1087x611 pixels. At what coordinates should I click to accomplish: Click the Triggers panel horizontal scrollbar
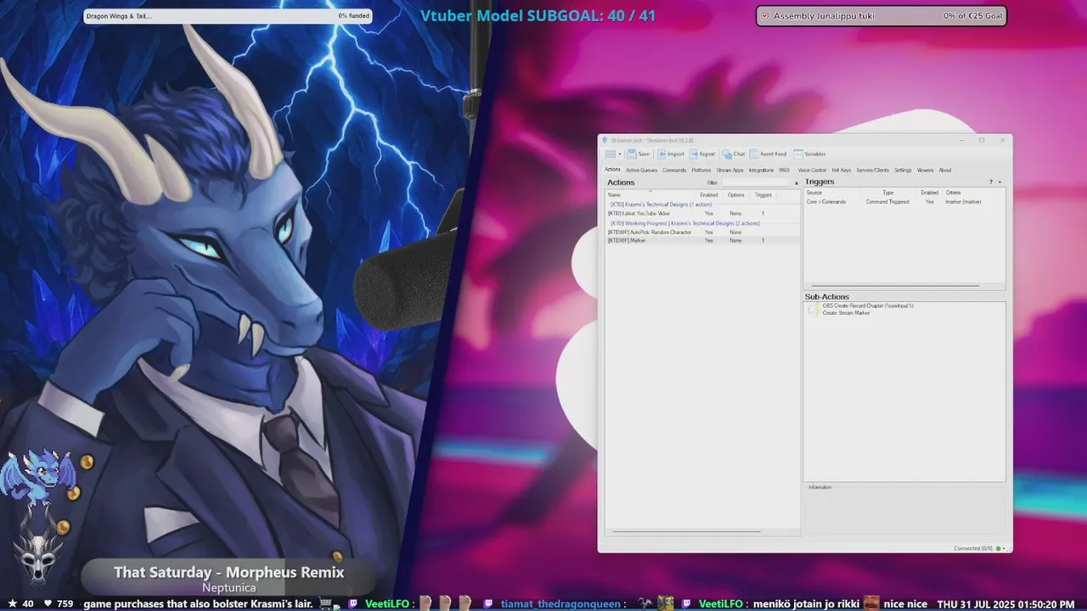[x=895, y=286]
